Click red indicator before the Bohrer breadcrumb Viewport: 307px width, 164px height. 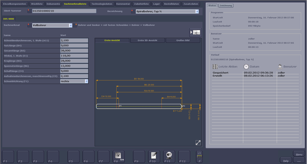(x=75, y=25)
